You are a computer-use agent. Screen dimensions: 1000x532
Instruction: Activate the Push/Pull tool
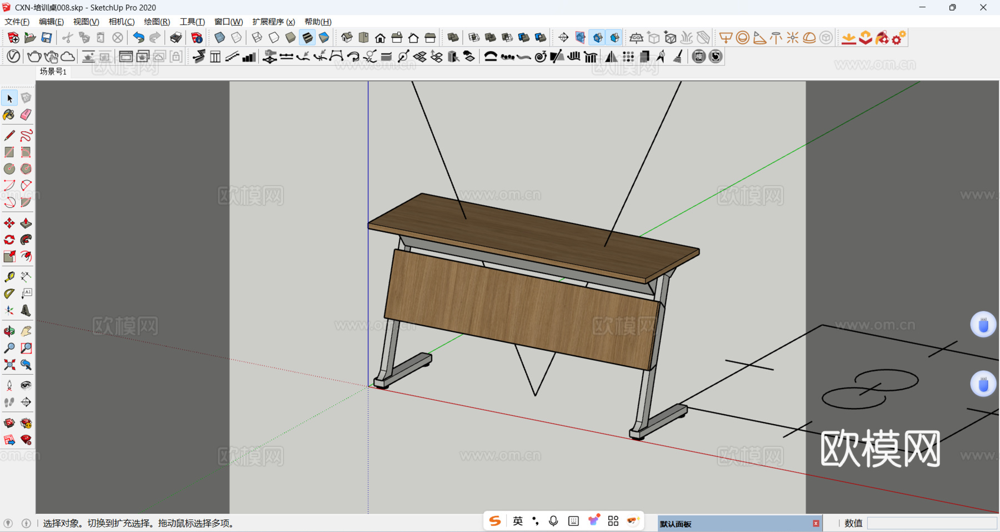coord(26,223)
